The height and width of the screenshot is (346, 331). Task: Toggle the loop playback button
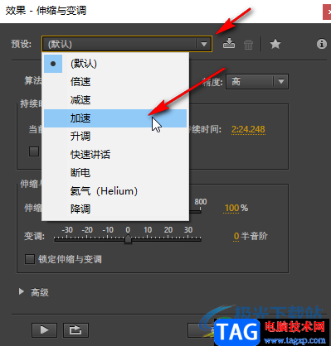pos(75,330)
